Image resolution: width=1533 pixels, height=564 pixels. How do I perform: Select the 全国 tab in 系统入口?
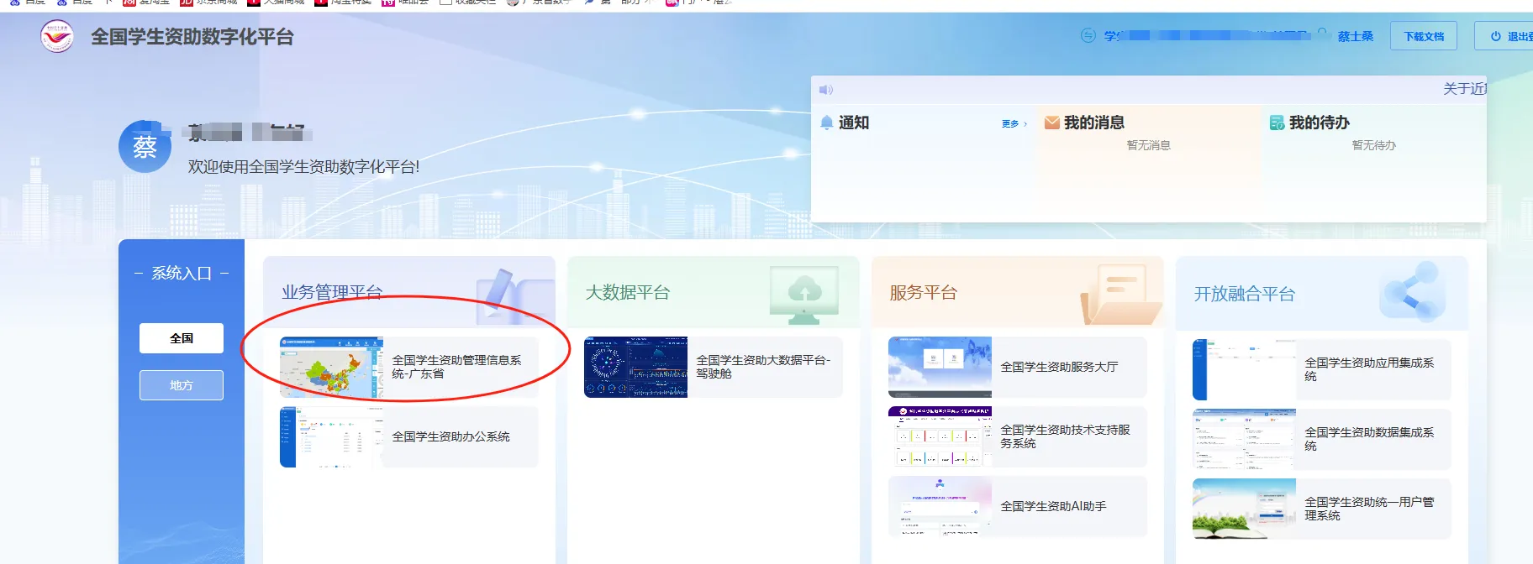(x=182, y=338)
